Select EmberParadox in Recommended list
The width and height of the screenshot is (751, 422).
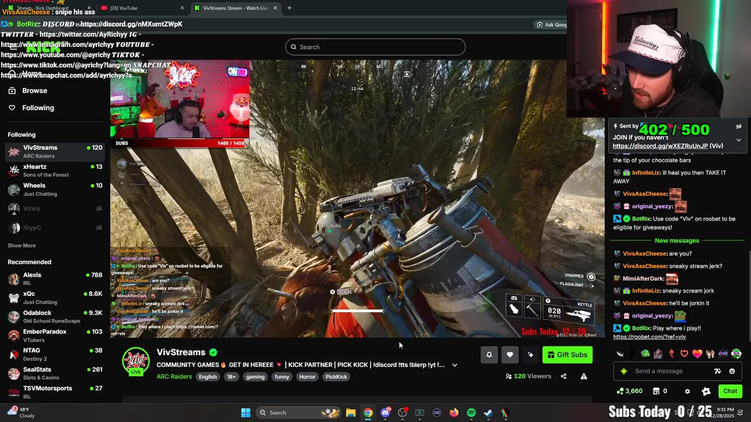point(54,335)
